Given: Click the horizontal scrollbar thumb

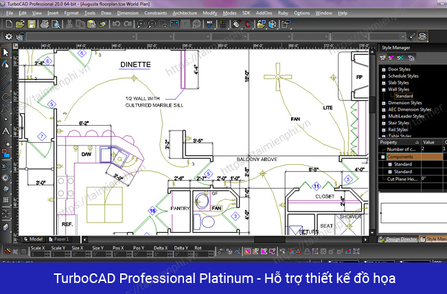Looking at the screenshot, I should [x=269, y=240].
